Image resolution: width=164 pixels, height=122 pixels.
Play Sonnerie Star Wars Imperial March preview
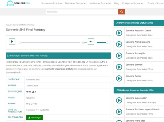pos(119,112)
